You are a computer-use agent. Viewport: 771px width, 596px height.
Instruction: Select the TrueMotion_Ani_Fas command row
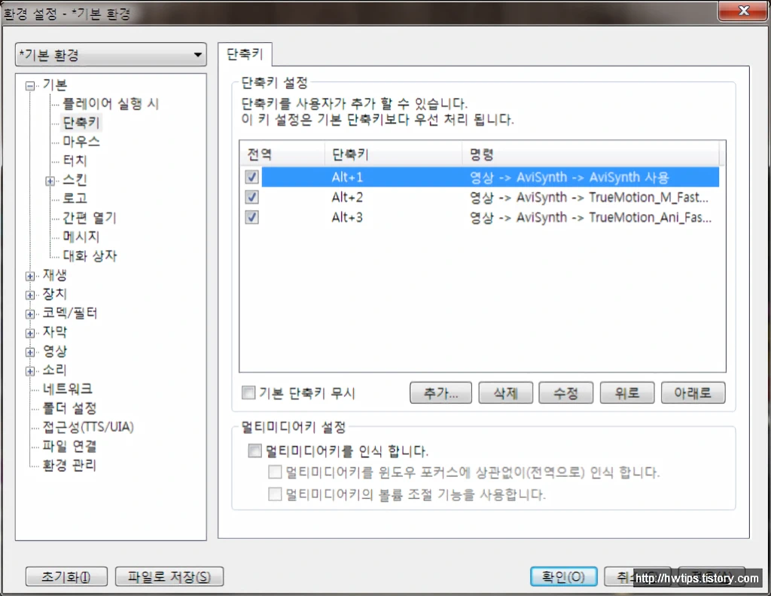coord(590,217)
